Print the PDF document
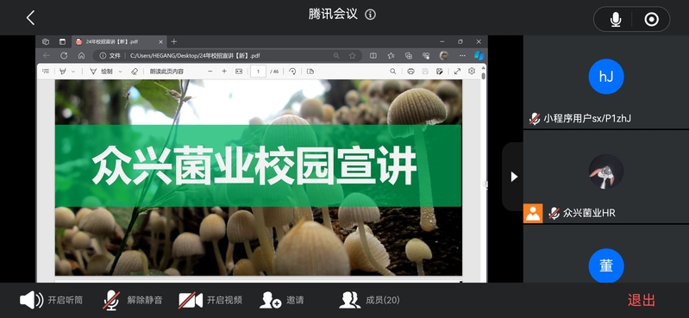Image resolution: width=689 pixels, height=318 pixels. coord(410,72)
